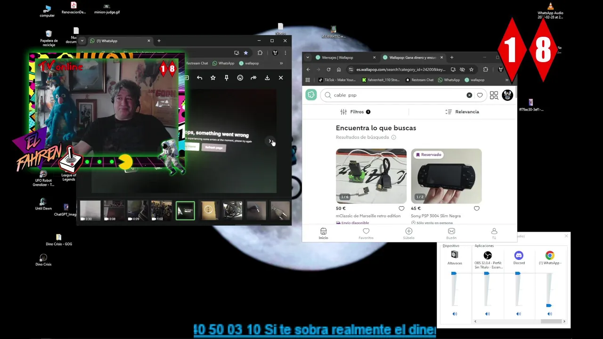Viewport: 603px width, 339px height.
Task: React with emoji in WhatsApp viewer
Action: (x=240, y=78)
